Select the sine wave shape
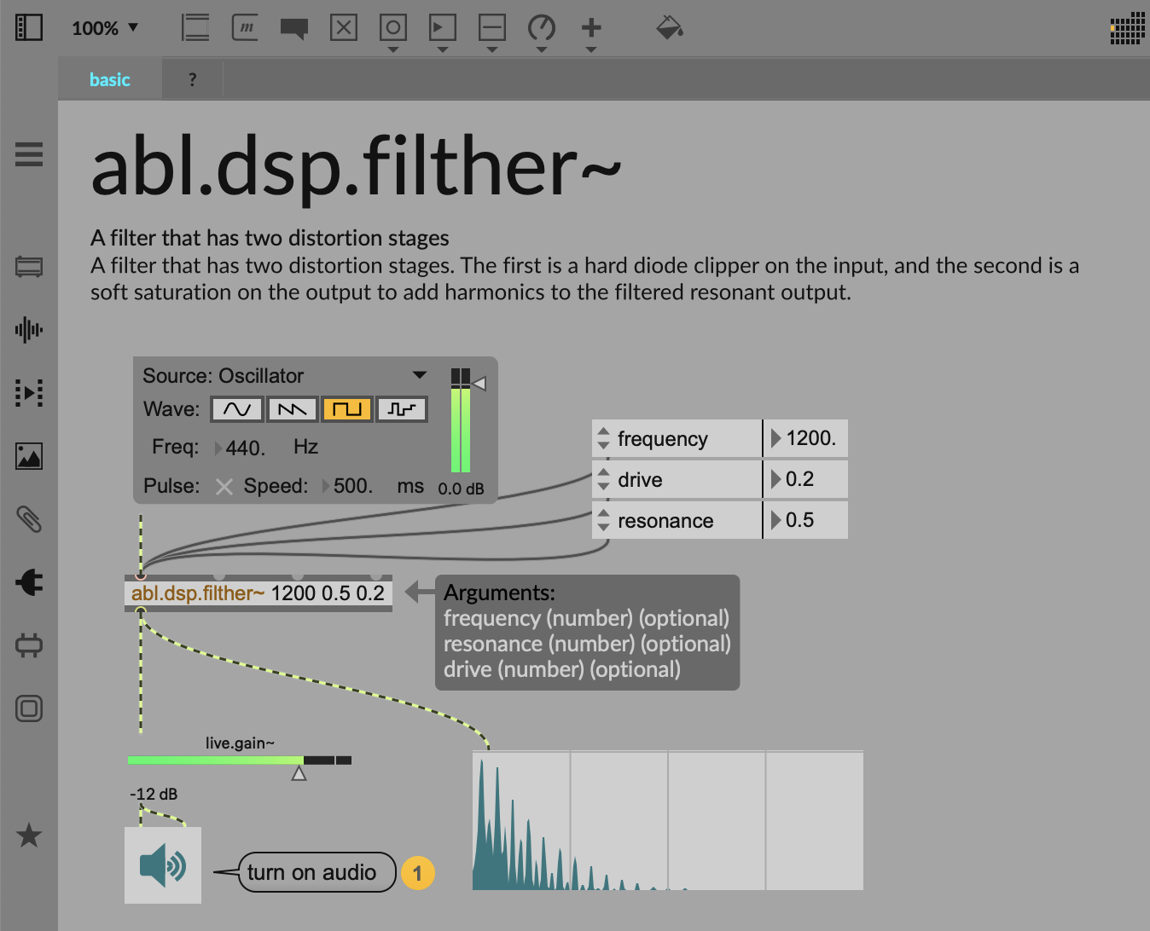The image size is (1150, 931). (x=236, y=410)
